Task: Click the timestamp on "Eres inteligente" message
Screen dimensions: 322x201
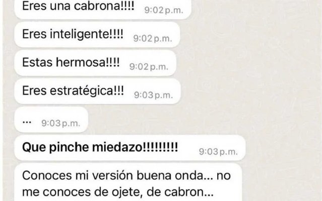Action: [x=152, y=39]
